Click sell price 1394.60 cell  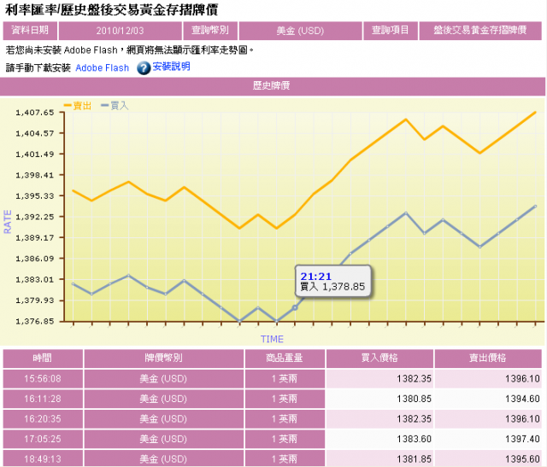(488, 399)
